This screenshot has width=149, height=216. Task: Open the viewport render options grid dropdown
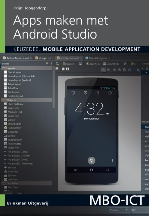[x=58, y=69]
